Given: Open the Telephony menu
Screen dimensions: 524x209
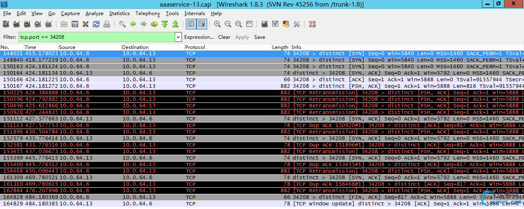Looking at the screenshot, I should coord(148,13).
